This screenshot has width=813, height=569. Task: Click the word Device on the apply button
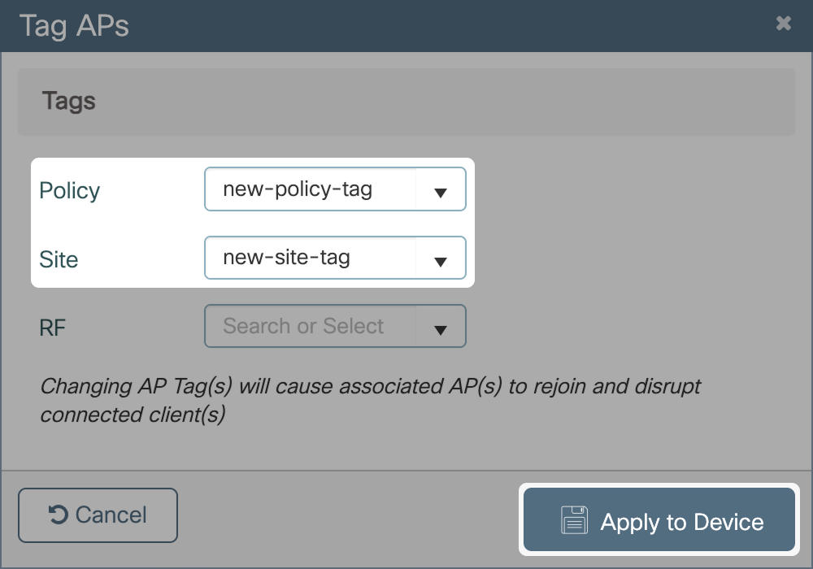pos(728,523)
